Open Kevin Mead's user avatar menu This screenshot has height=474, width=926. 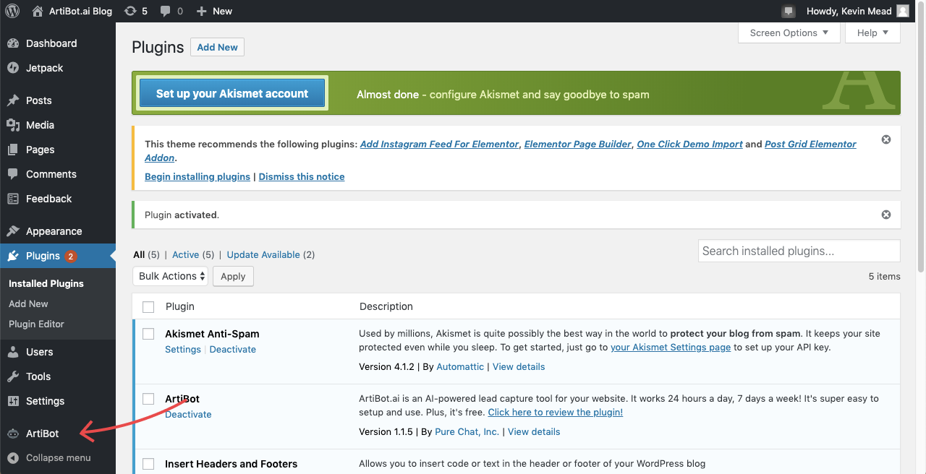tap(902, 11)
